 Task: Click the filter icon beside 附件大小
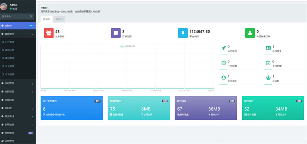tap(209, 115)
